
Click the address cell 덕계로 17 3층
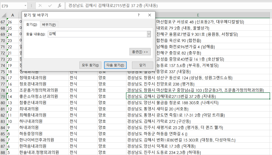click(x=198, y=146)
